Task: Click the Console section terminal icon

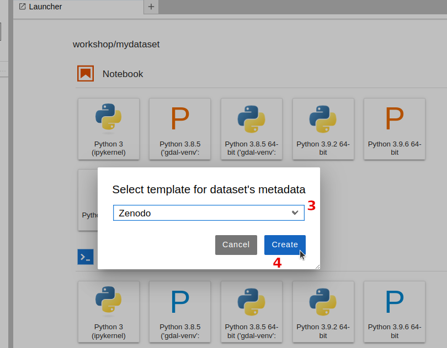Action: pos(86,257)
